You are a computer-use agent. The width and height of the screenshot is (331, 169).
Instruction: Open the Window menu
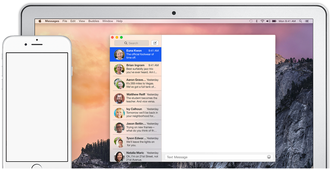pyautogui.click(x=108, y=21)
